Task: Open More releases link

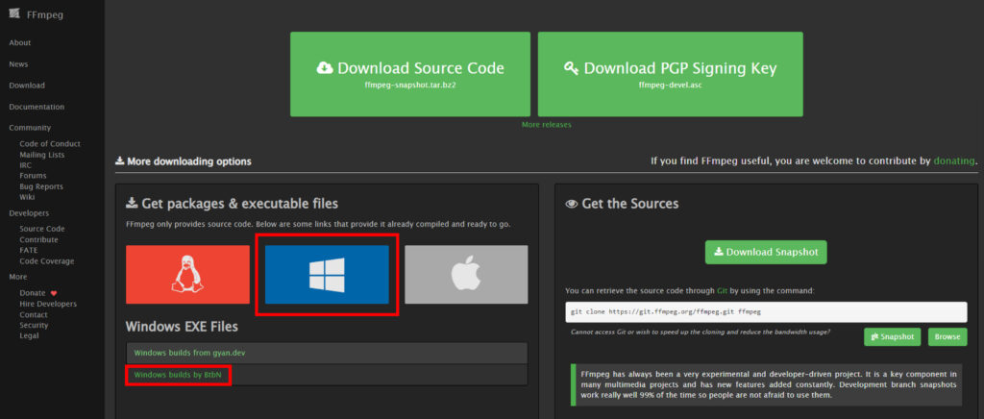Action: pyautogui.click(x=547, y=125)
